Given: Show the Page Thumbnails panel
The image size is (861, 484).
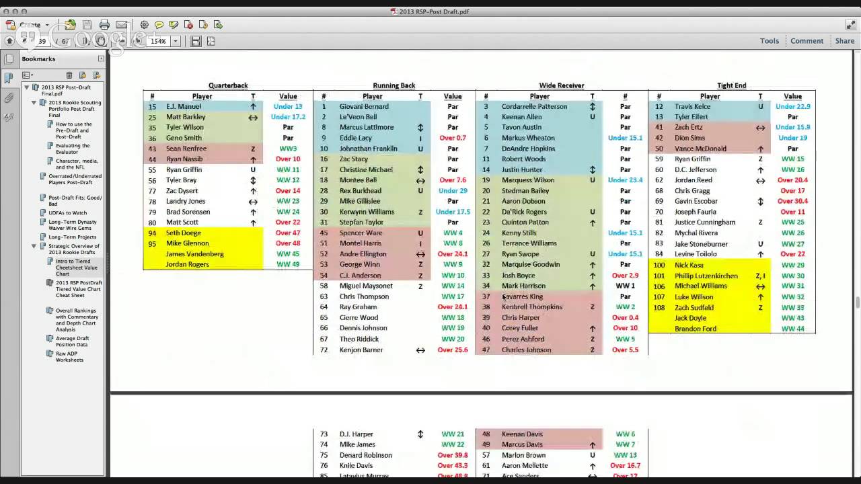Looking at the screenshot, I should [9, 59].
